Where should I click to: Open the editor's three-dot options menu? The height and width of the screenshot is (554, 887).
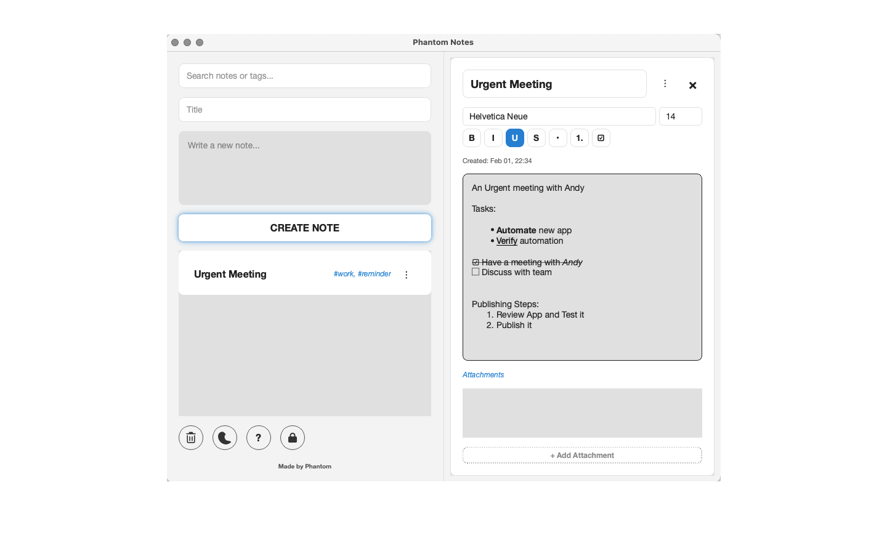click(x=665, y=84)
